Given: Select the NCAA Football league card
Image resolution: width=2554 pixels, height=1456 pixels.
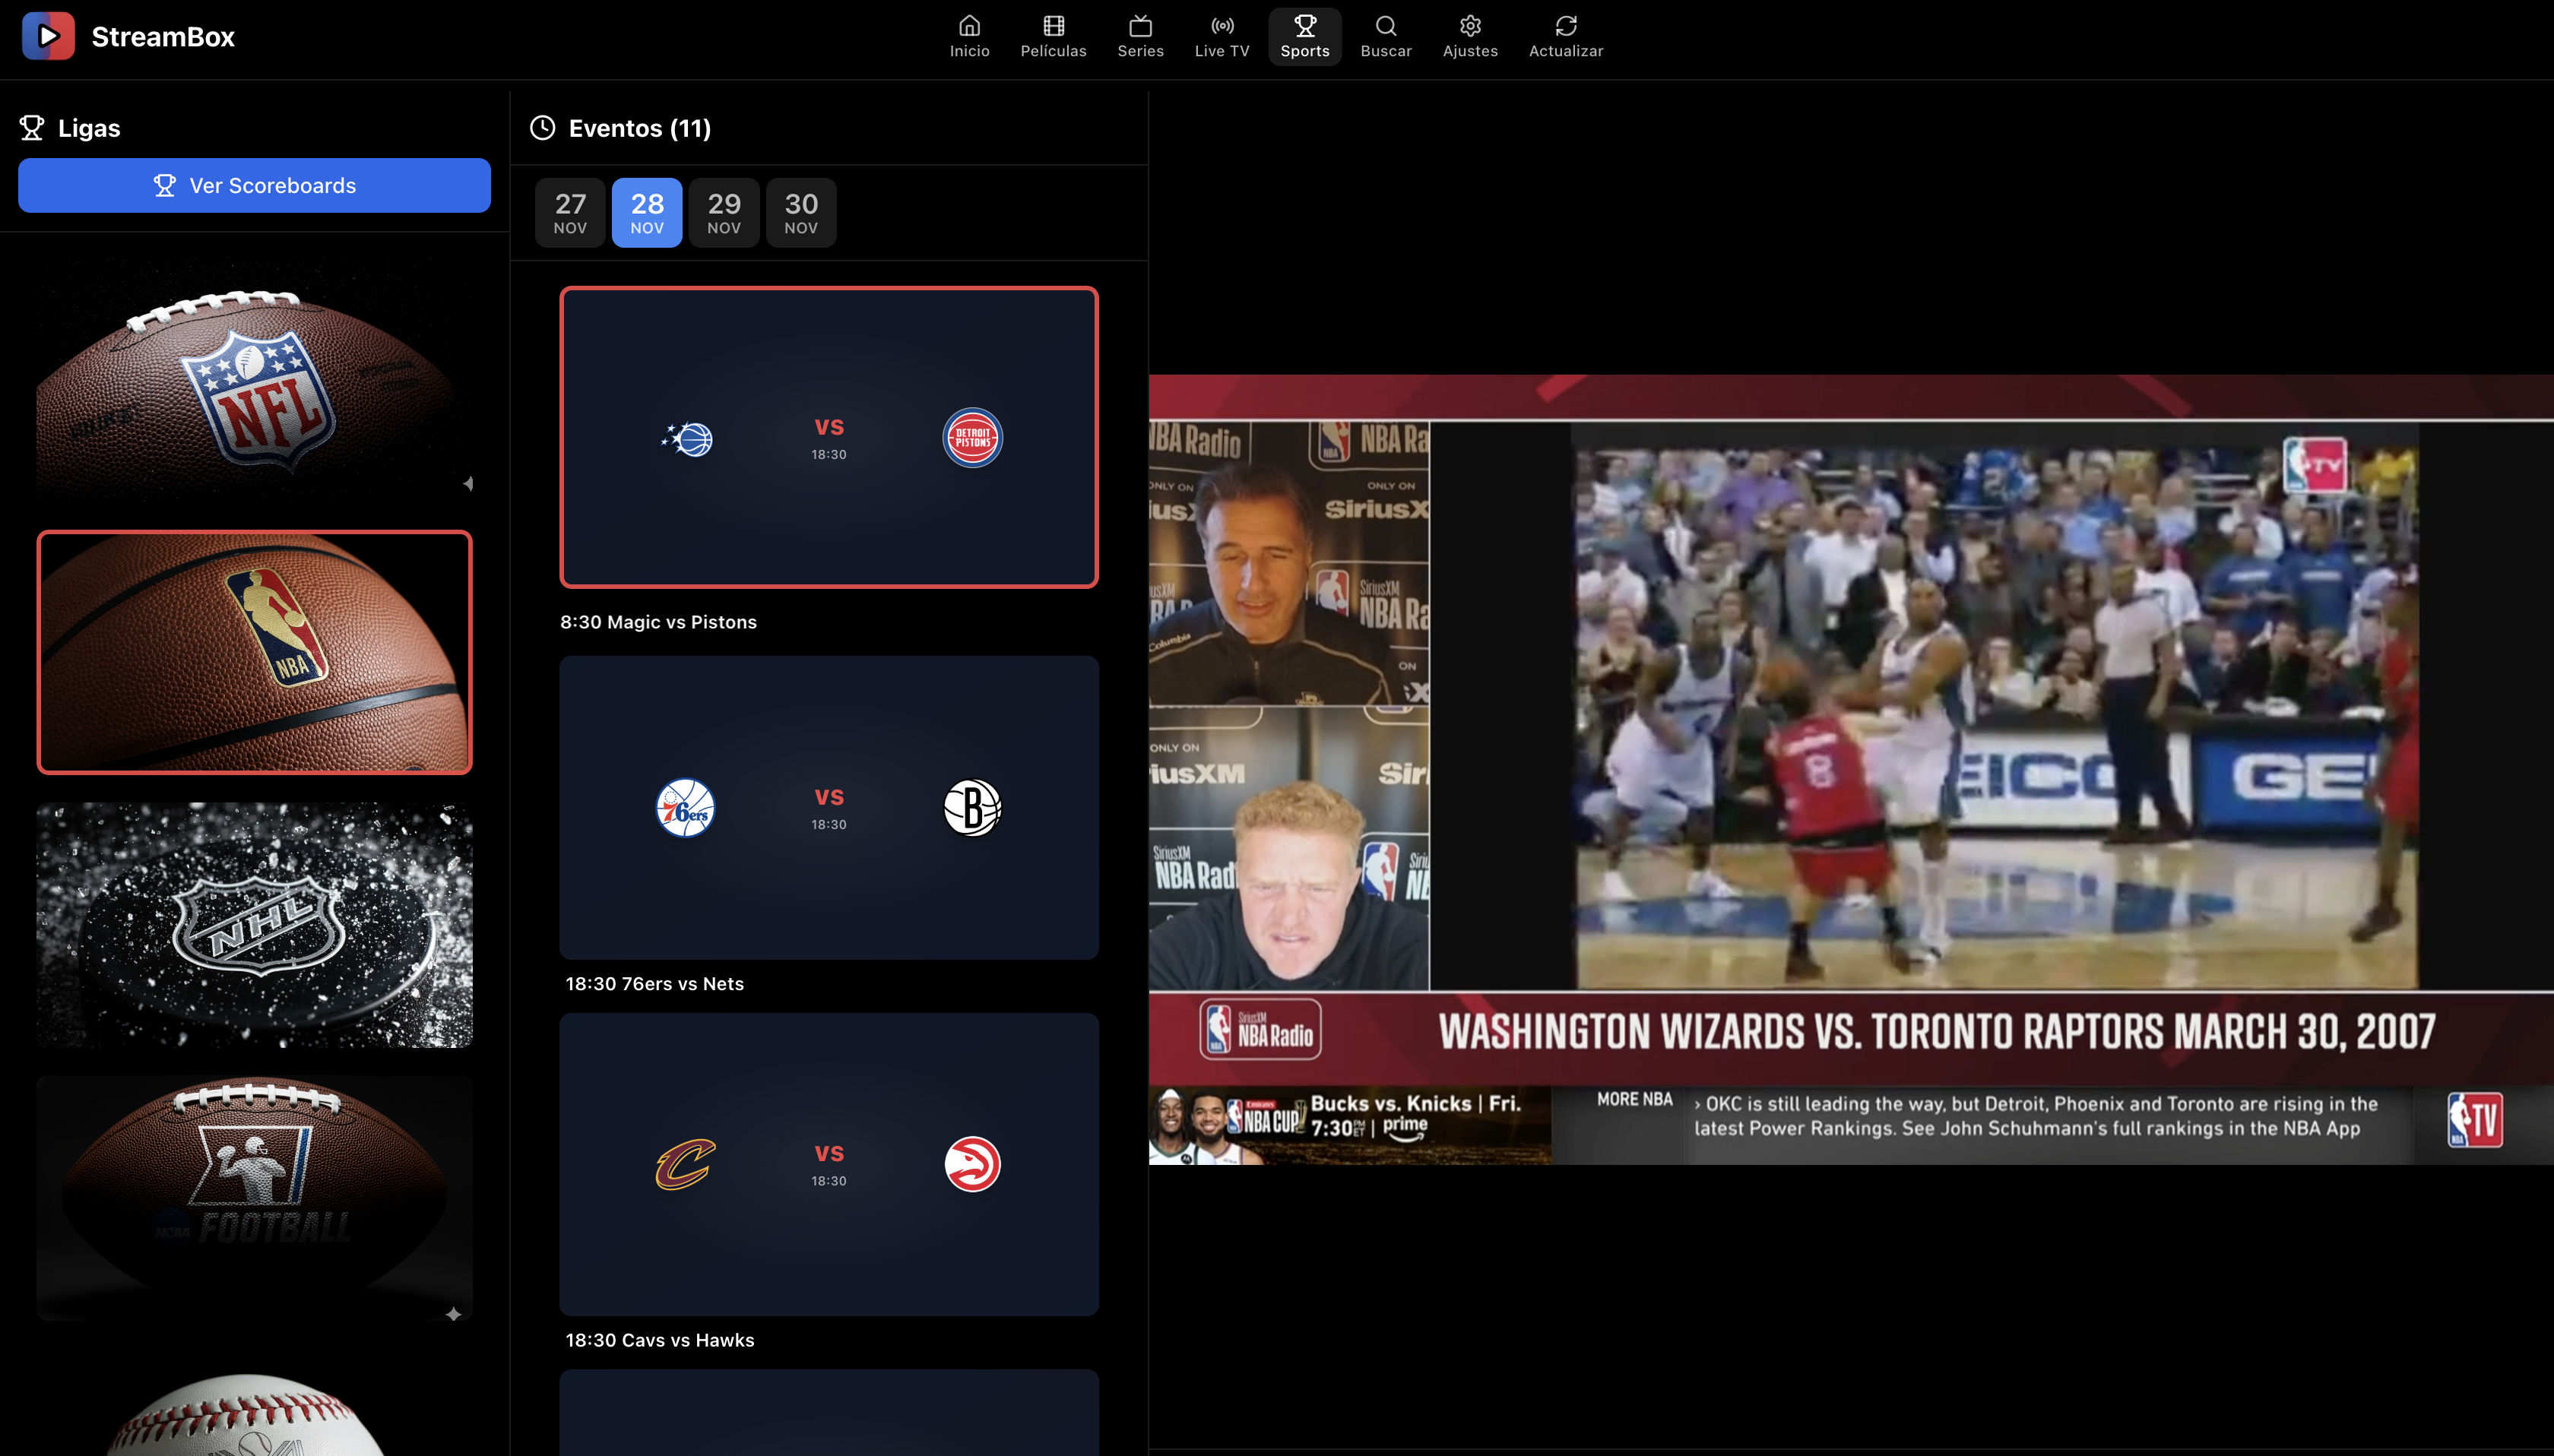Looking at the screenshot, I should [255, 1196].
